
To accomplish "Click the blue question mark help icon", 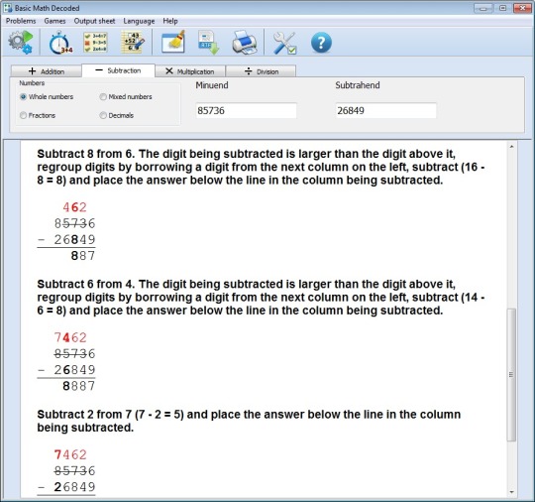I will [x=321, y=43].
